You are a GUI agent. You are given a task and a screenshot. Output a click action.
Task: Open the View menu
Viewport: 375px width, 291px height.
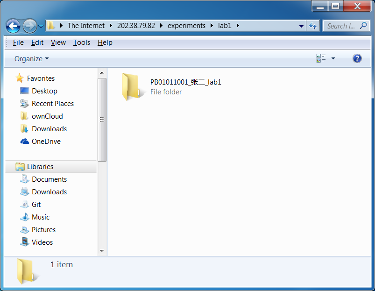click(58, 43)
